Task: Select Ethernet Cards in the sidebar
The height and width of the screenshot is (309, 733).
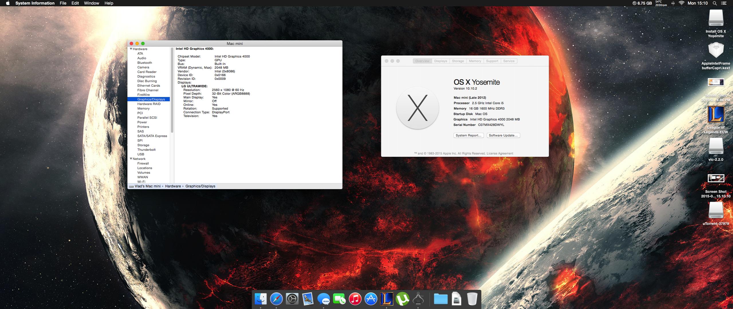Action: point(149,86)
